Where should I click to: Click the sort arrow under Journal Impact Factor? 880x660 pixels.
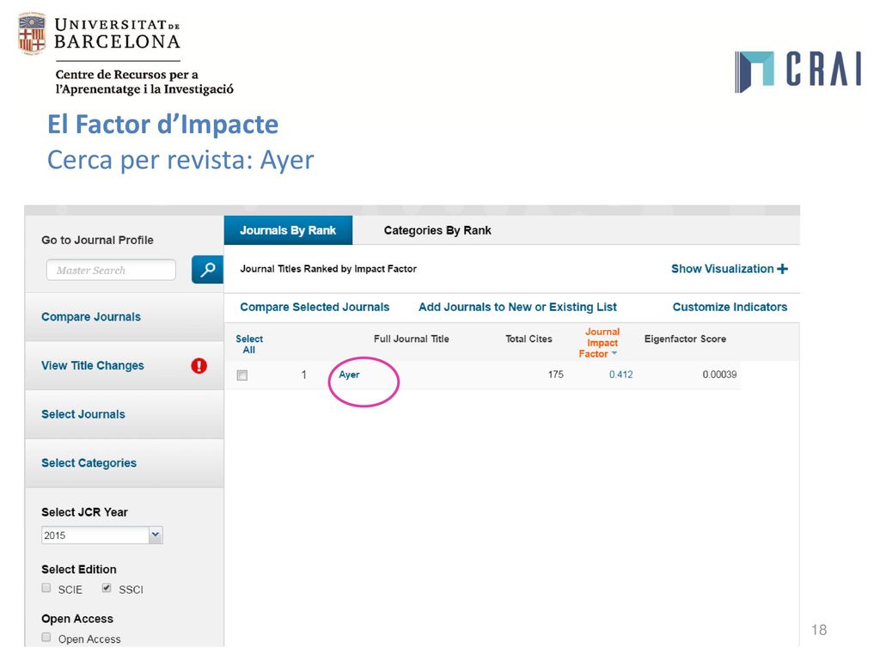pyautogui.click(x=614, y=353)
